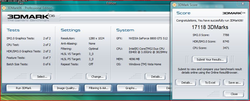Image resolution: width=250 pixels, height=101 pixels.
Task: Click the Filtering value Optimal
Action: [x=93, y=49]
